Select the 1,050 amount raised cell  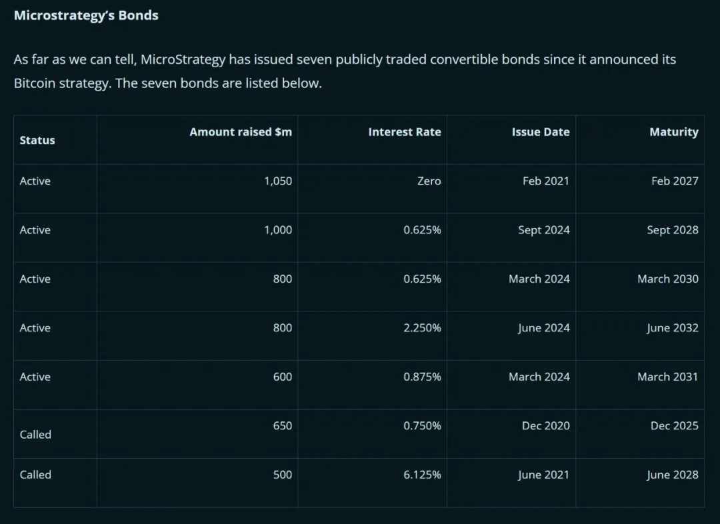pos(278,181)
